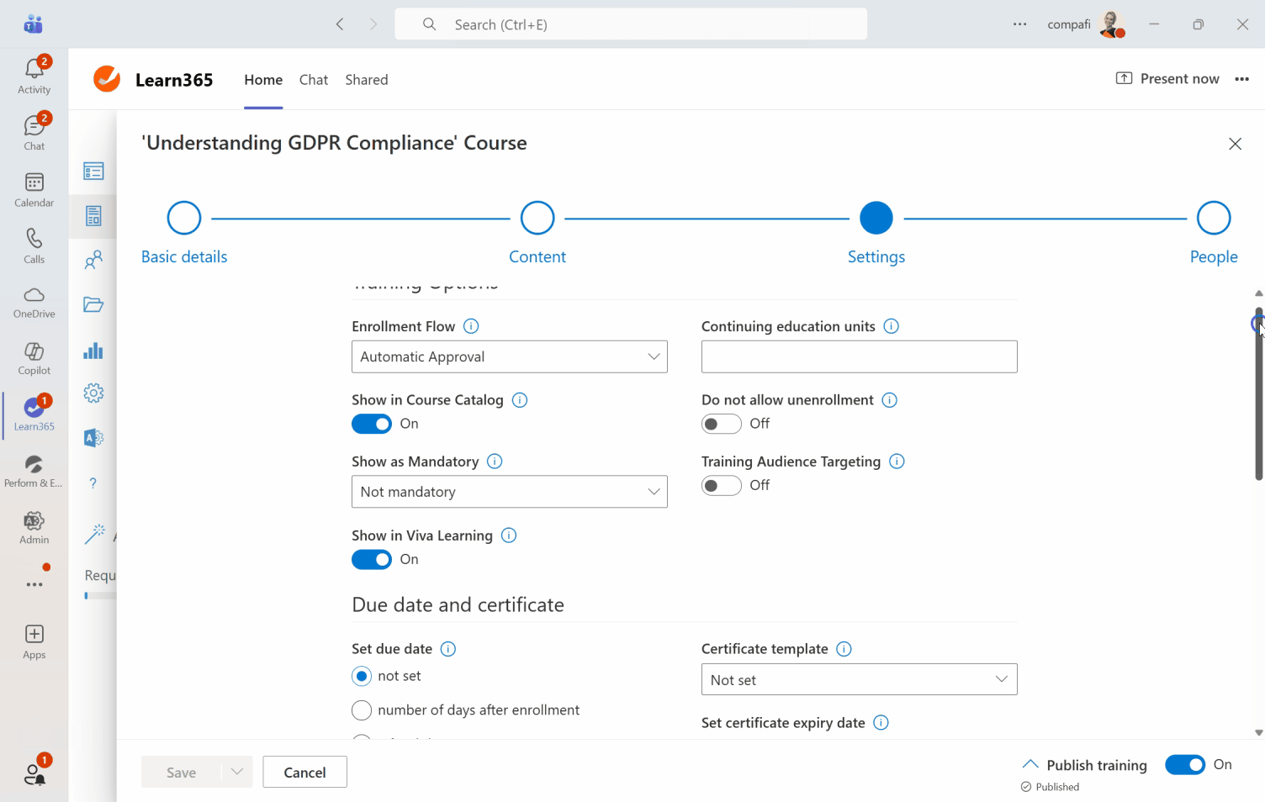Open the Perform & E... app icon
The height and width of the screenshot is (802, 1265).
[34, 468]
